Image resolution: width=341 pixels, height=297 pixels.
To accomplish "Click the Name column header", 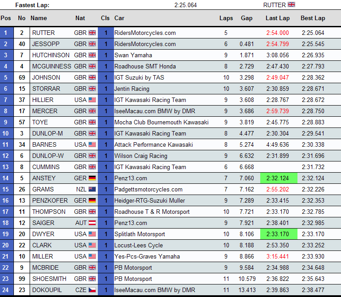I will click(x=39, y=18).
